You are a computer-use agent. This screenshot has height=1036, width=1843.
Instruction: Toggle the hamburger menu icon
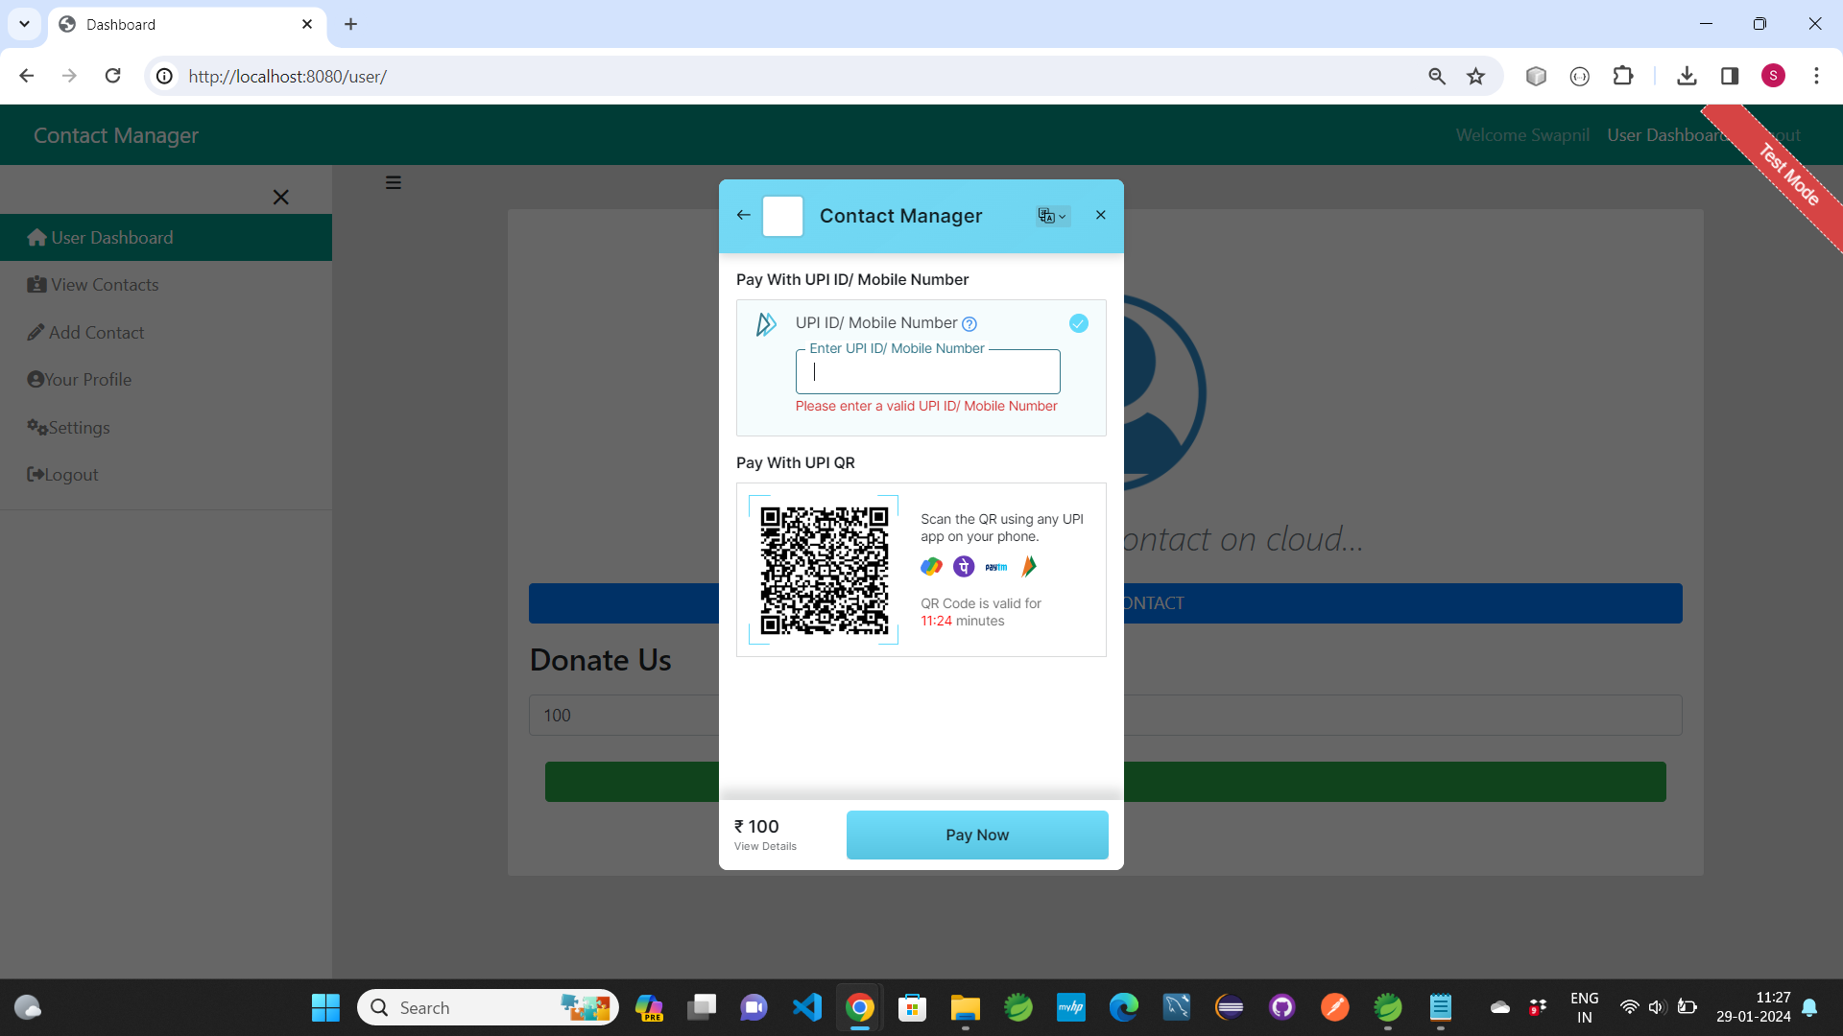[x=394, y=182]
